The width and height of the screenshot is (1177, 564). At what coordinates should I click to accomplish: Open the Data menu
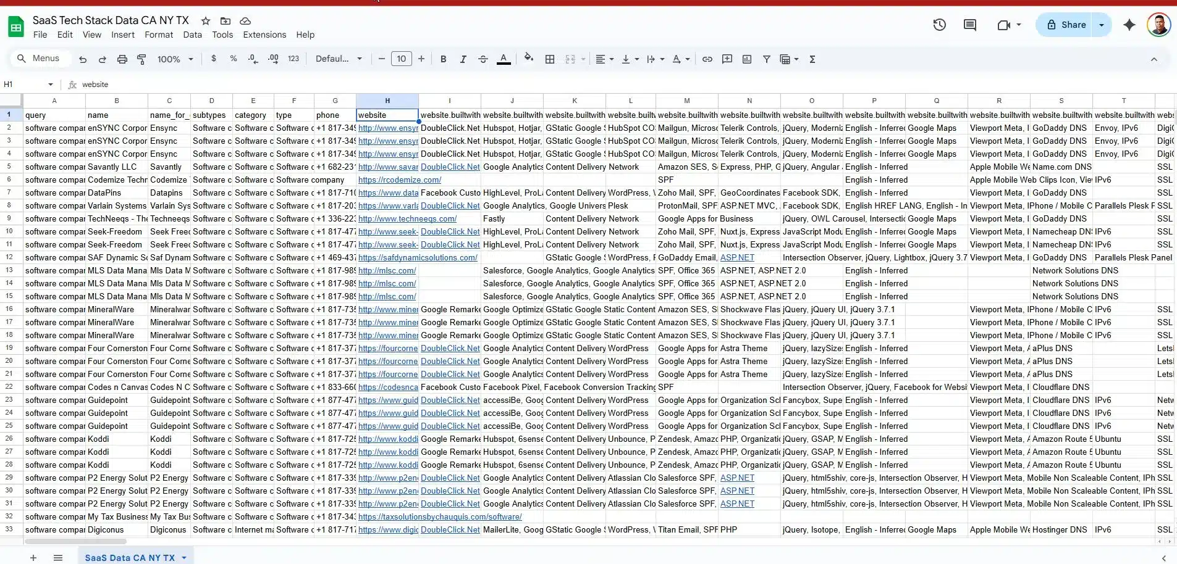[192, 35]
